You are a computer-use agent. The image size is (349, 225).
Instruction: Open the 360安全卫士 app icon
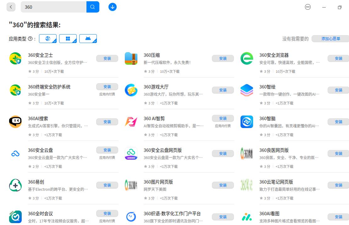15,58
